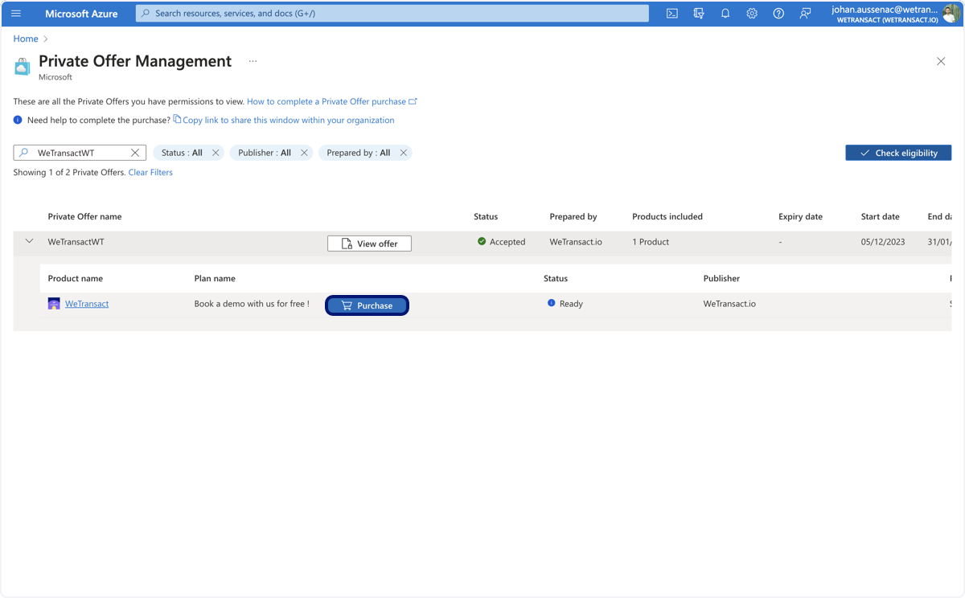Open the Azure portal hamburger menu
The image size is (965, 598).
[x=16, y=14]
